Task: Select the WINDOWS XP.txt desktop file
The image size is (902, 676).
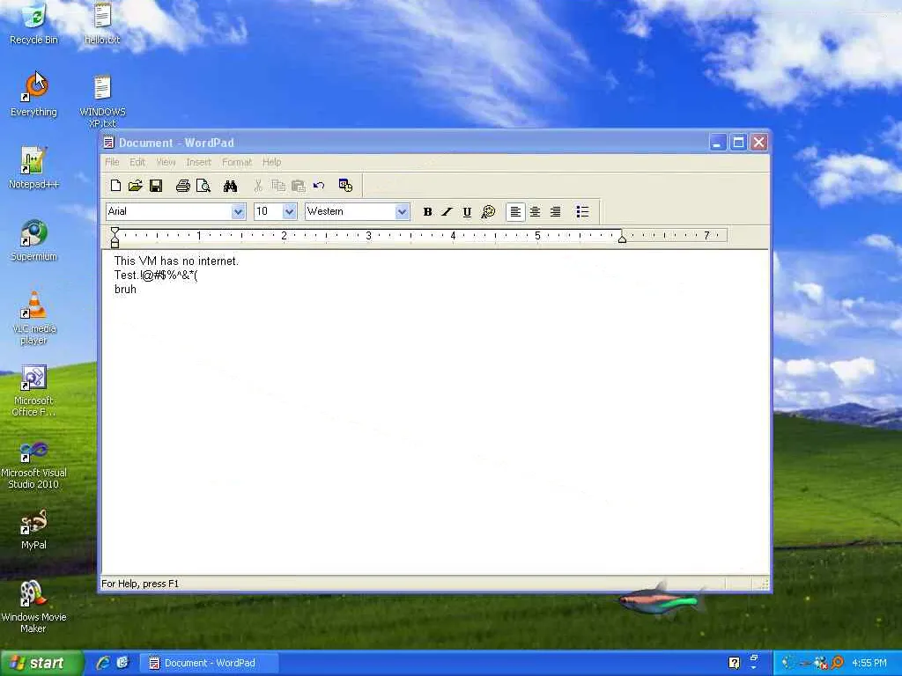Action: point(102,102)
